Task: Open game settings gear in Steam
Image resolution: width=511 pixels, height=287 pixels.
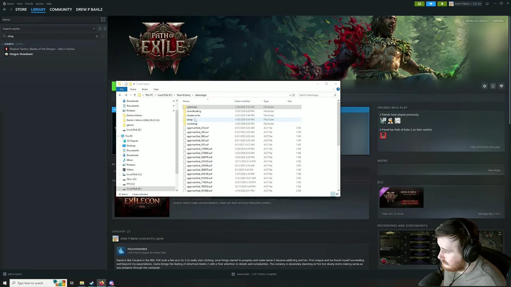Action: [485, 86]
